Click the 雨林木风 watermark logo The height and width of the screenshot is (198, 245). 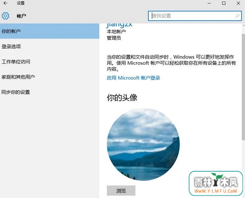[x=216, y=183]
